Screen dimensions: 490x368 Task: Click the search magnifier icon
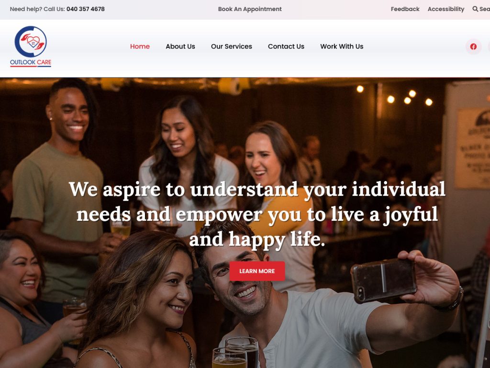coord(475,9)
